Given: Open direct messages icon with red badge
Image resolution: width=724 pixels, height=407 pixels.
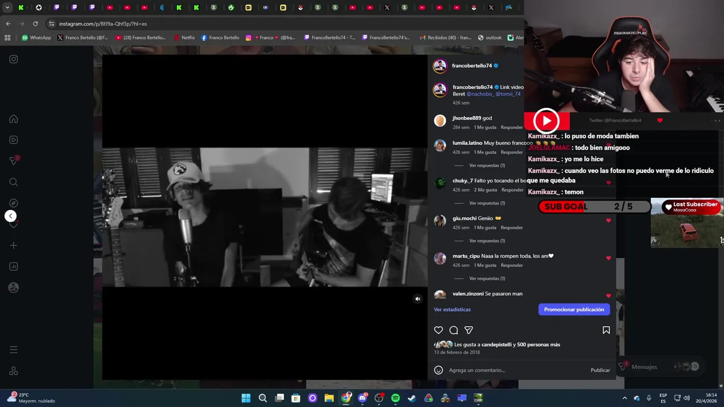Looking at the screenshot, I should [14, 161].
